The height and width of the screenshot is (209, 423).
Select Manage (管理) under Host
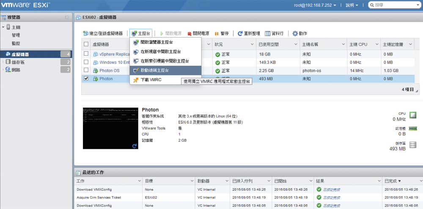point(16,36)
